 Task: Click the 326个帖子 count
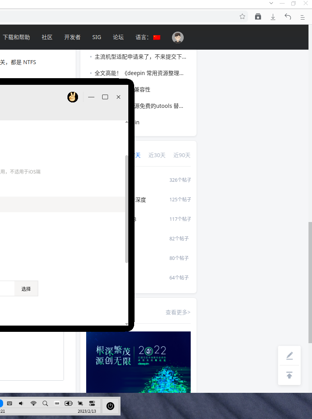(x=180, y=180)
